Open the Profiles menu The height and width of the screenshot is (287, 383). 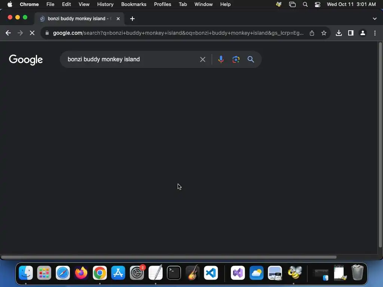coord(163,4)
